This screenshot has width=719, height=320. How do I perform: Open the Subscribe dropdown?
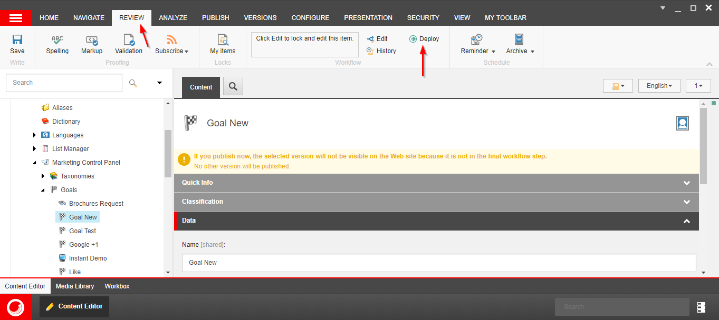point(171,51)
